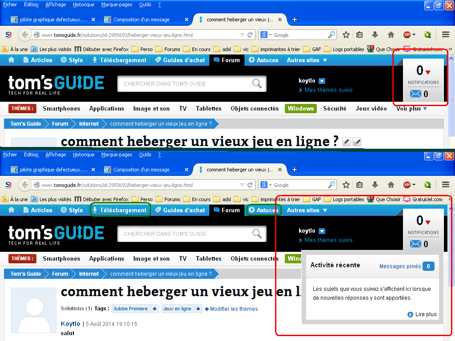Screen dimensions: 455x341
Task: Click the user avatar placeholder image
Action: (34, 310)
